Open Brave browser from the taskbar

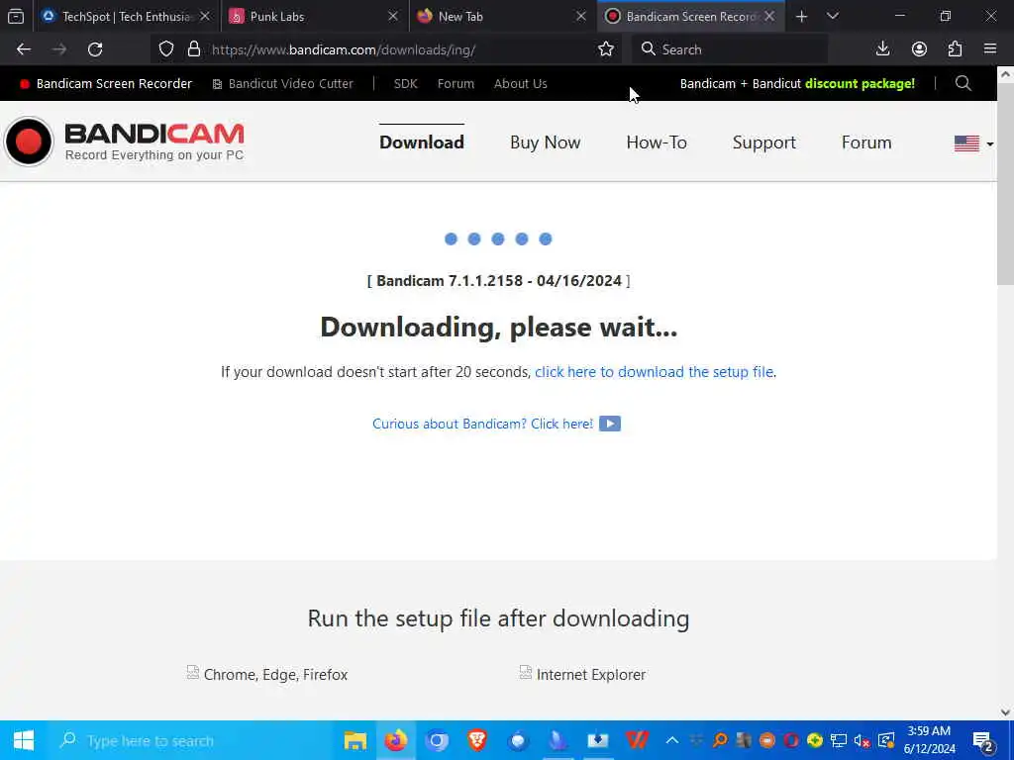pyautogui.click(x=477, y=740)
